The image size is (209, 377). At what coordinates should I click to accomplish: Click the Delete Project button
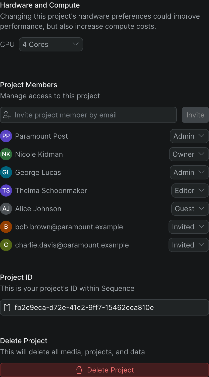104,370
